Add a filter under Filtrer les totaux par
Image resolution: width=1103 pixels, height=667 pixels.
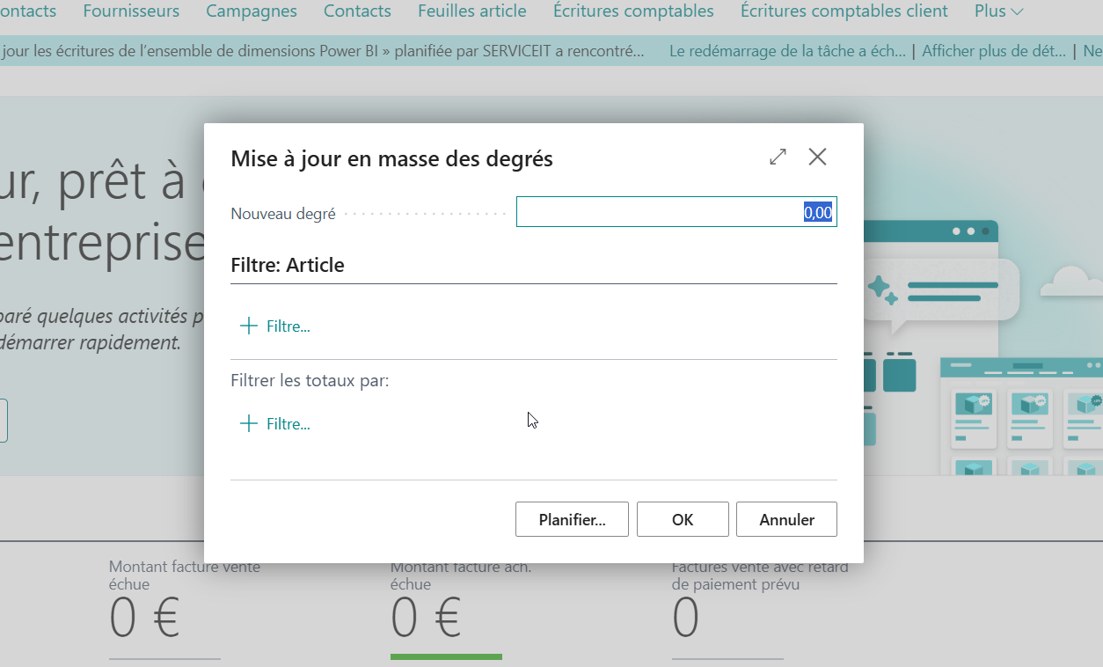[275, 424]
